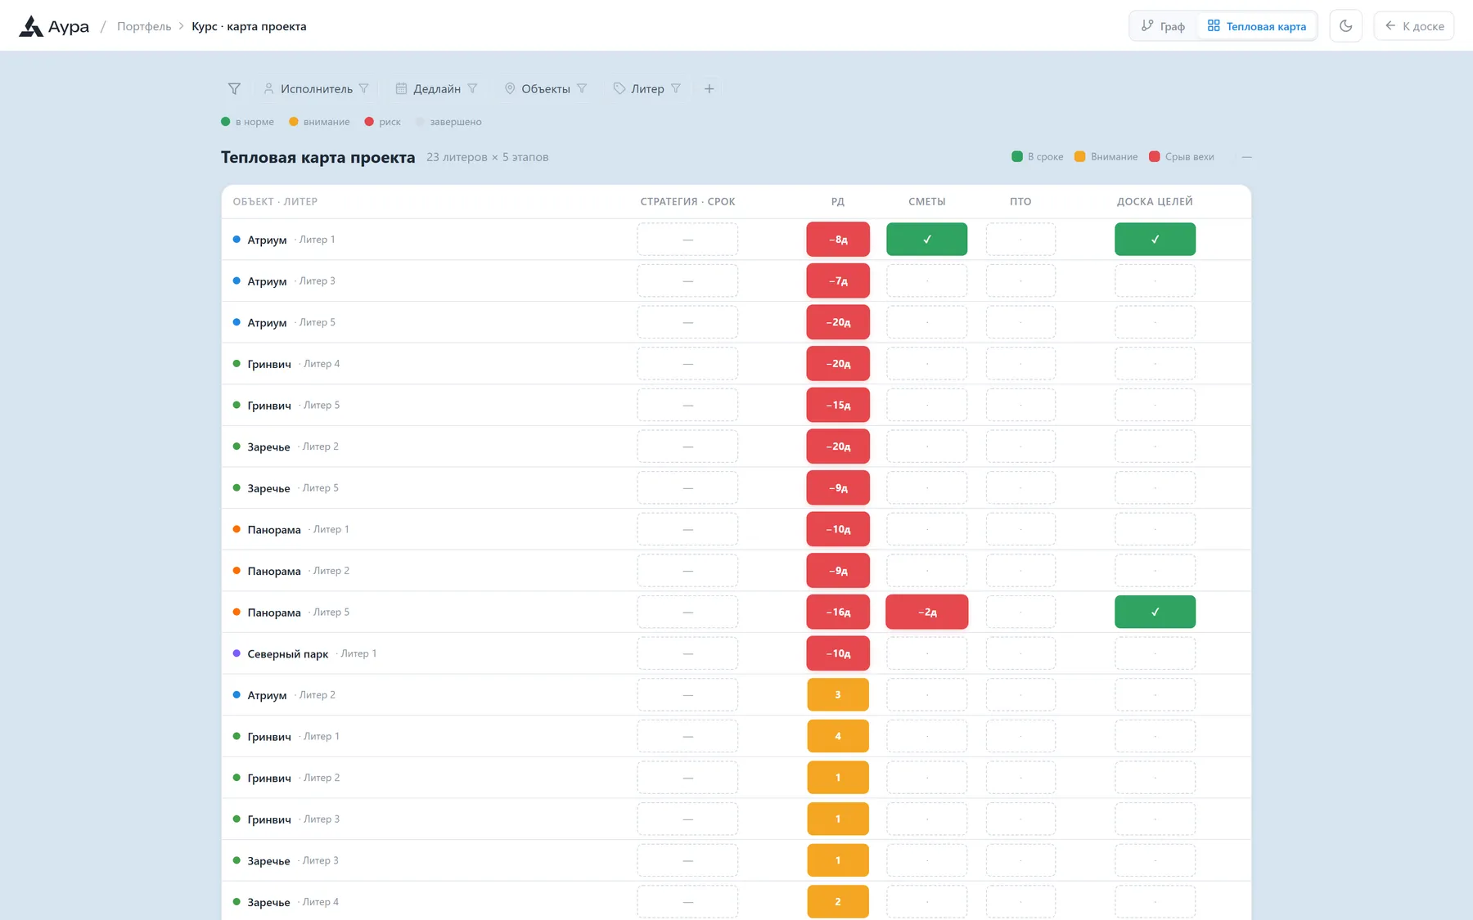Click the Граф view branch icon

pos(1147,26)
